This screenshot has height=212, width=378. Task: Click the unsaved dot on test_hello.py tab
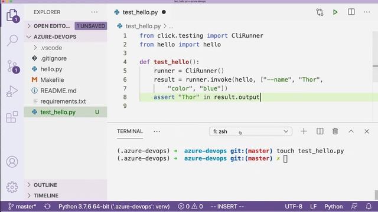click(164, 12)
